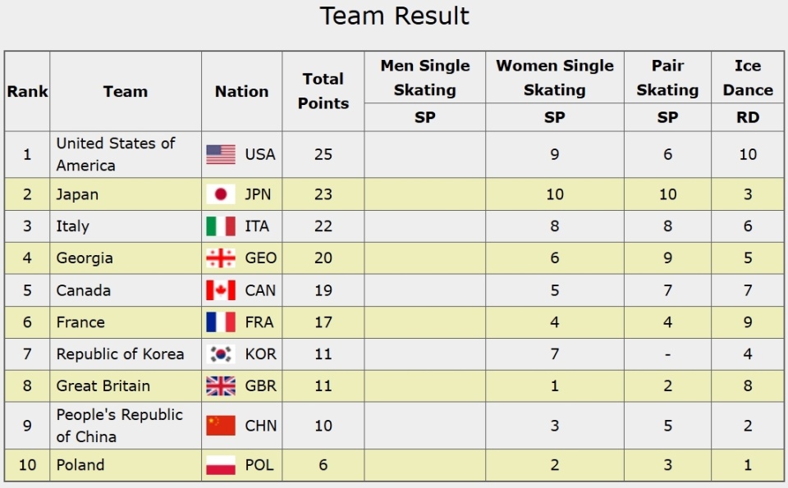
Task: Click the China flag icon
Action: point(221,426)
